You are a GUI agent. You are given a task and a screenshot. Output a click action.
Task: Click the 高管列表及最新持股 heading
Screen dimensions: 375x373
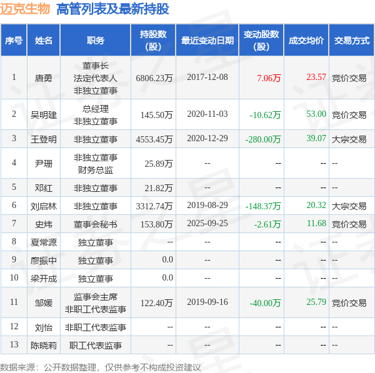click(x=112, y=9)
